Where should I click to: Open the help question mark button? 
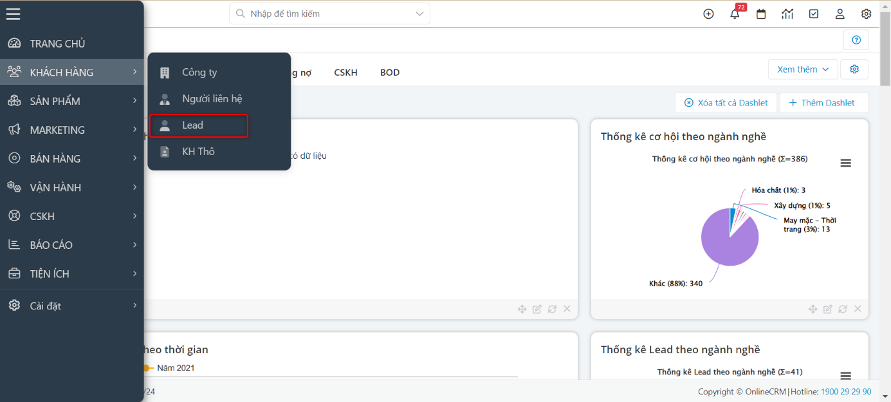click(x=856, y=39)
